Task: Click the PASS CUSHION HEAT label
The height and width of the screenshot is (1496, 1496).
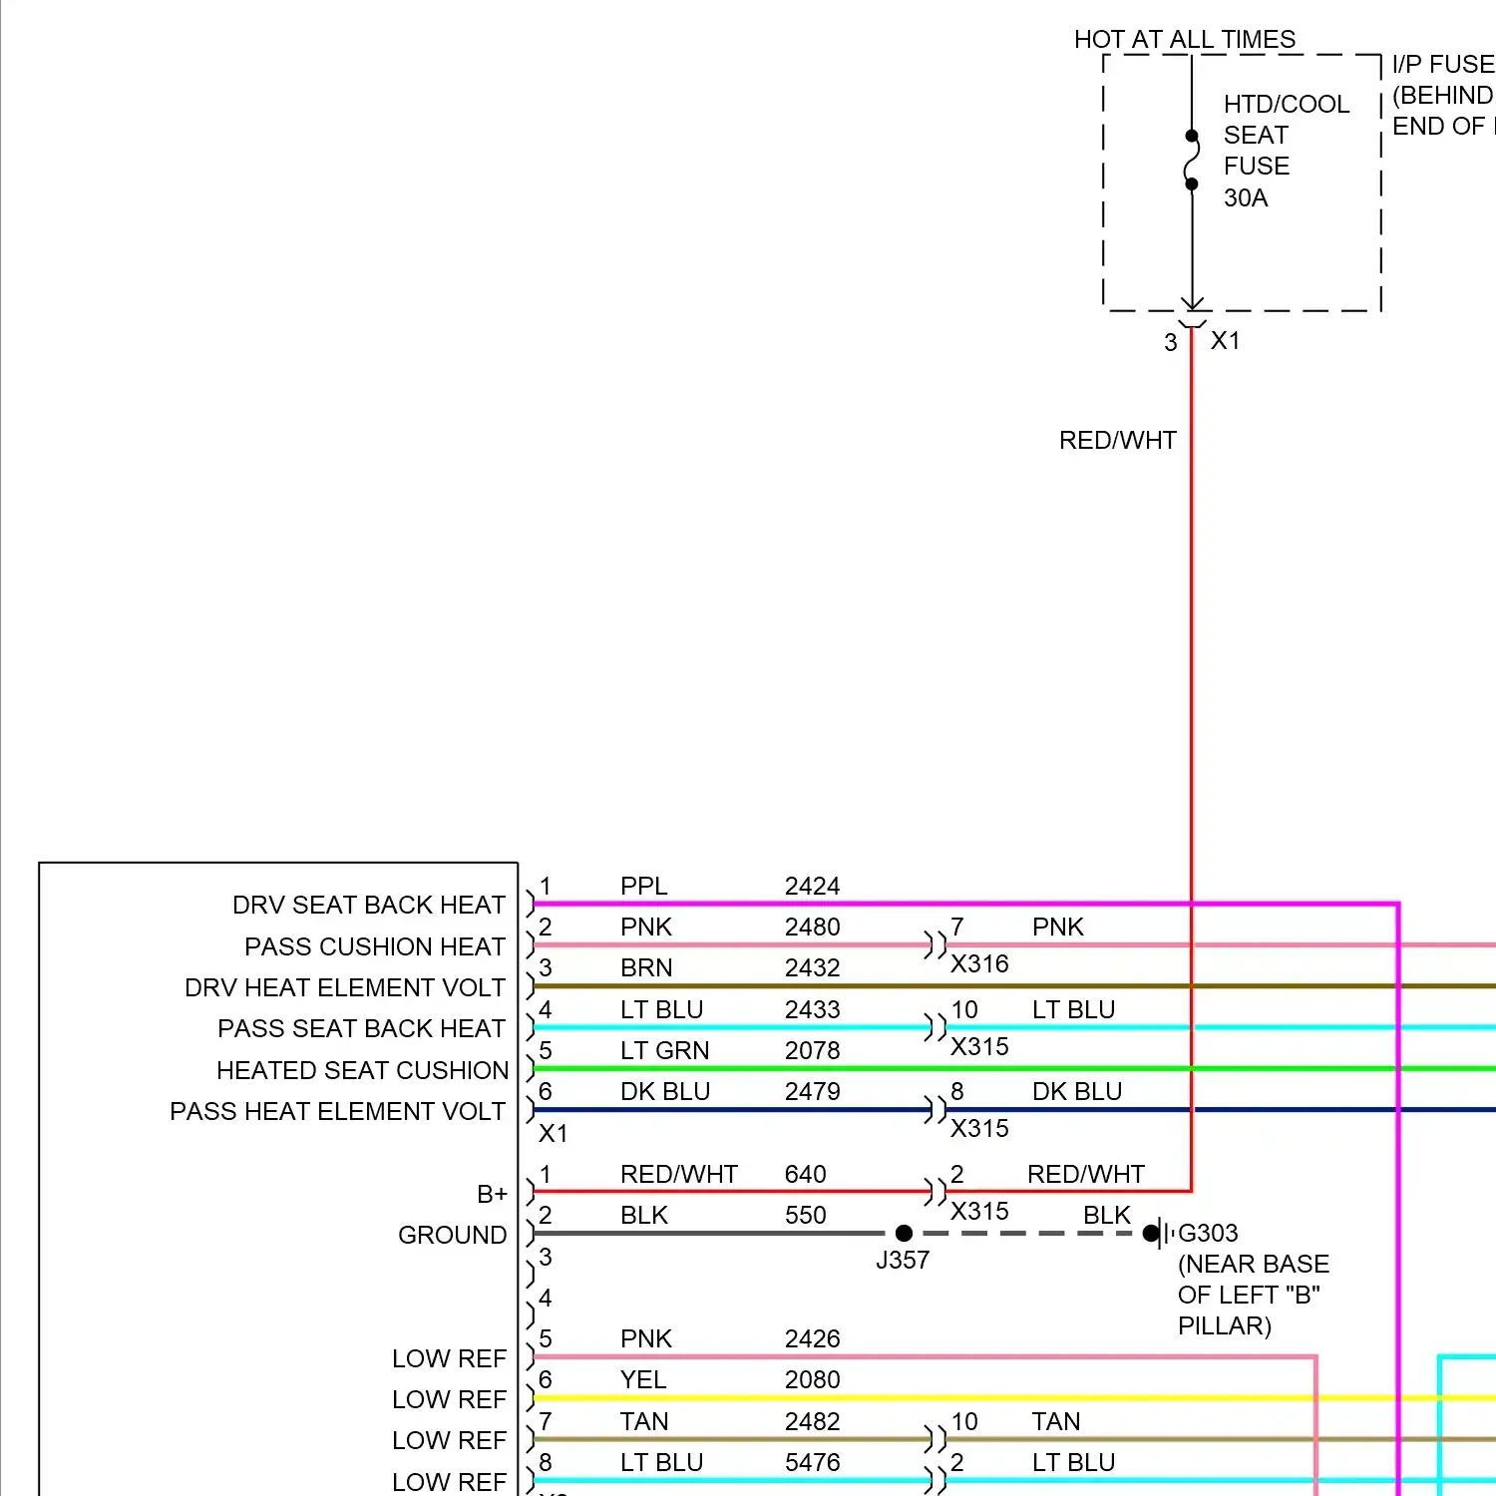Action: pyautogui.click(x=375, y=946)
